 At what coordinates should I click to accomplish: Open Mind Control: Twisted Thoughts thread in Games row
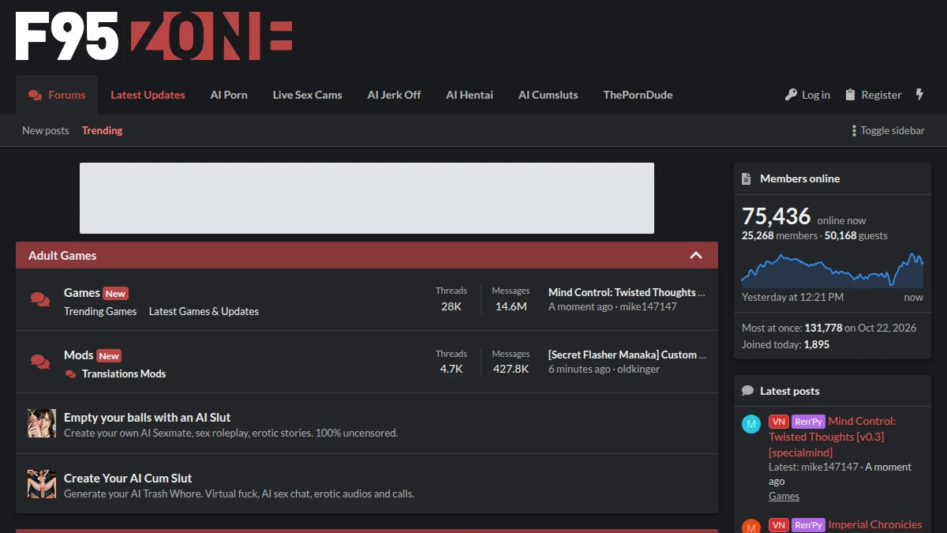pos(627,292)
